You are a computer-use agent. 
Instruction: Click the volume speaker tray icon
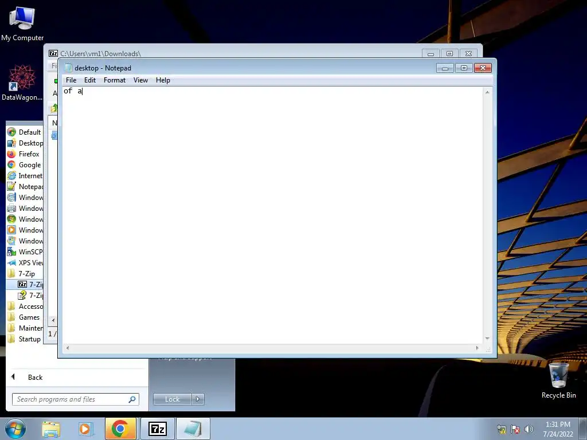(529, 429)
